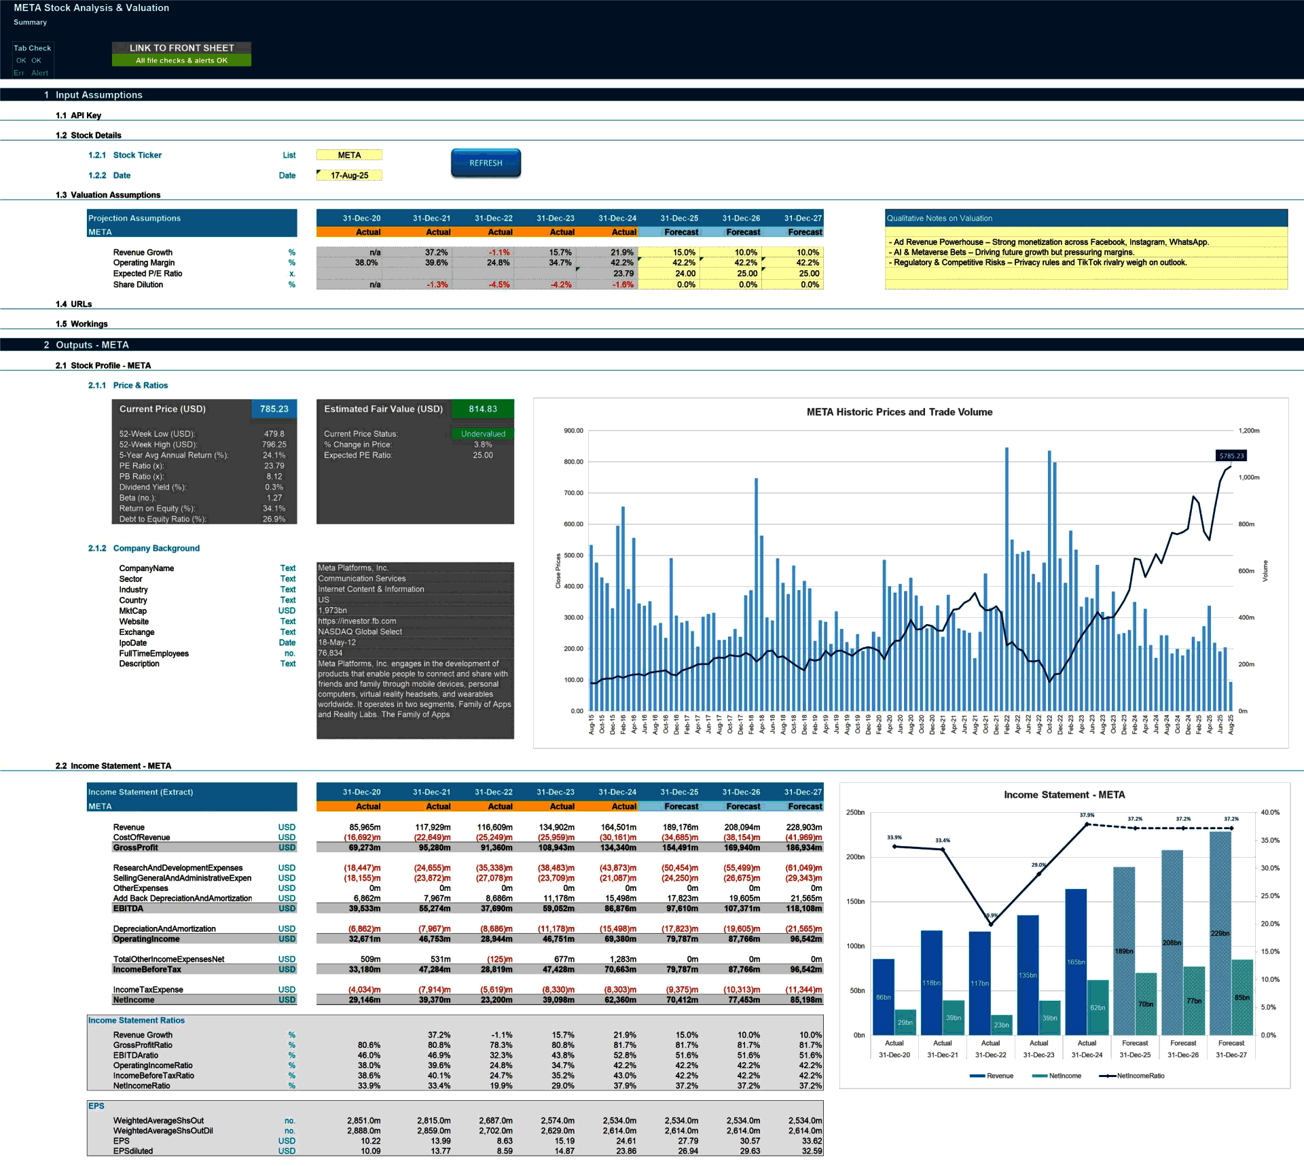Select the 'Regulatory & Competitive Risks' note line
The width and height of the screenshot is (1304, 1166).
(1086, 262)
